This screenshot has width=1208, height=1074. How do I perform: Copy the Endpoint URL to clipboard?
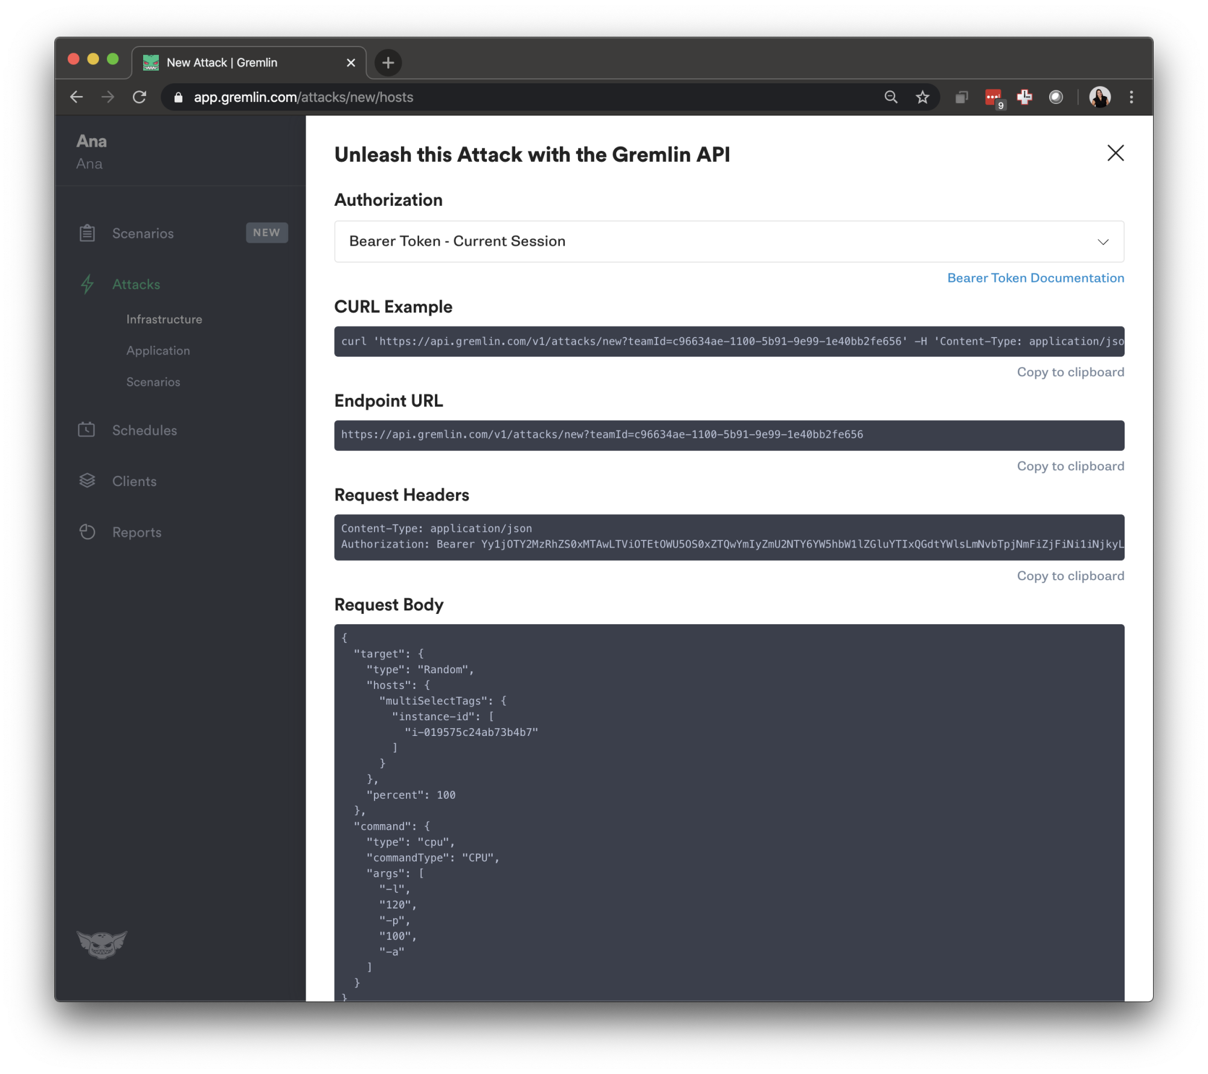[1070, 465]
